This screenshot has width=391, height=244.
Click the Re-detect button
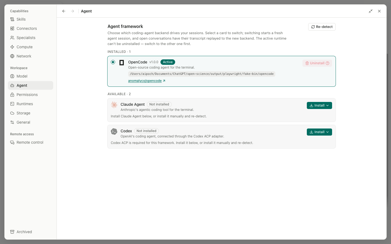tap(322, 27)
